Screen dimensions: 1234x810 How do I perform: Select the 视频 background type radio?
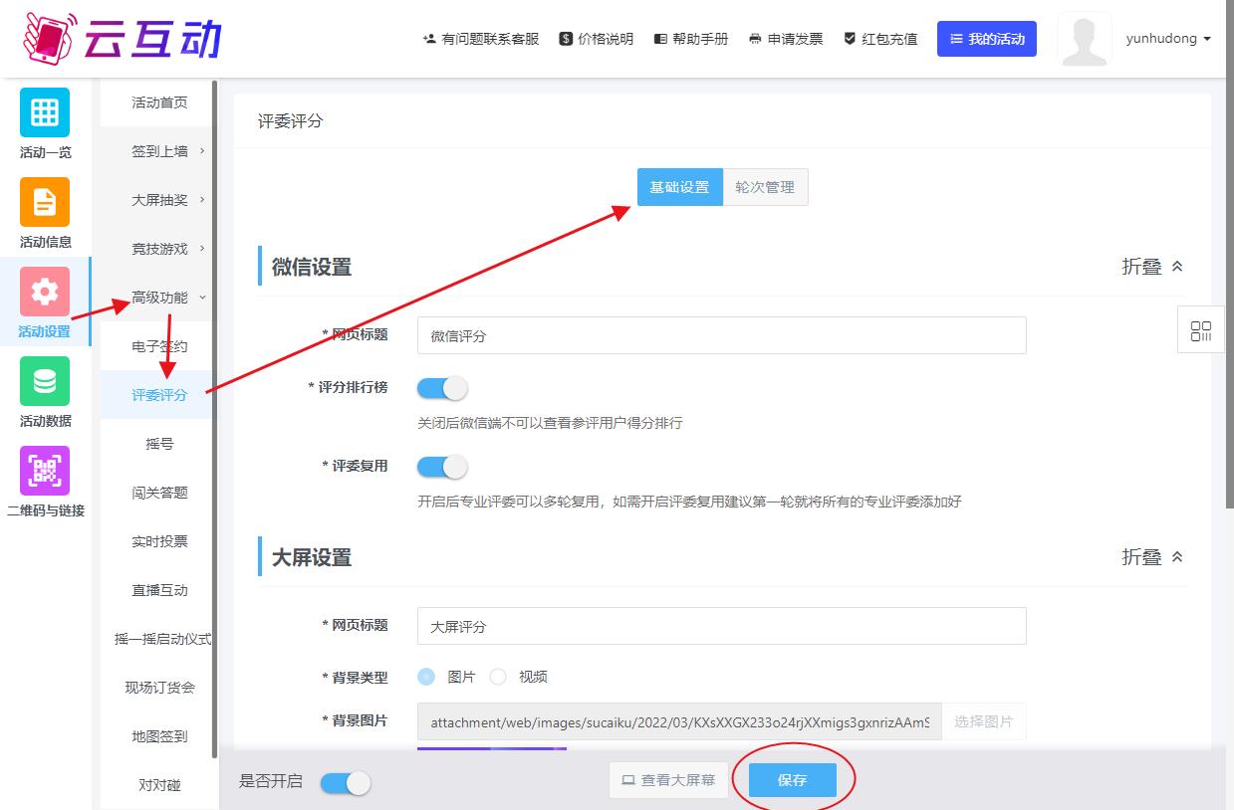pyautogui.click(x=498, y=677)
